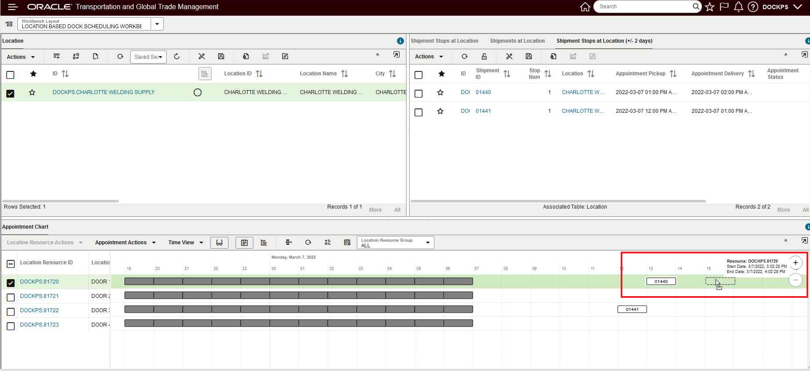The width and height of the screenshot is (810, 371).
Task: Click the Location table horizontal scrollbar
Action: pos(61,201)
